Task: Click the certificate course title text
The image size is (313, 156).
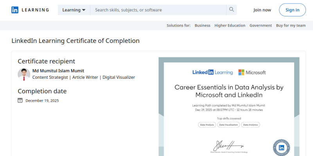Action: 229,91
